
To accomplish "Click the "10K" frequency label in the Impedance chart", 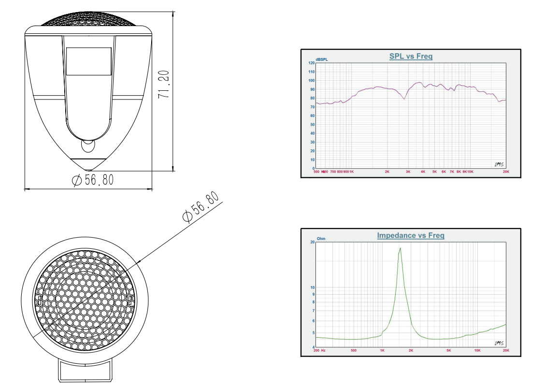I will pyautogui.click(x=477, y=351).
